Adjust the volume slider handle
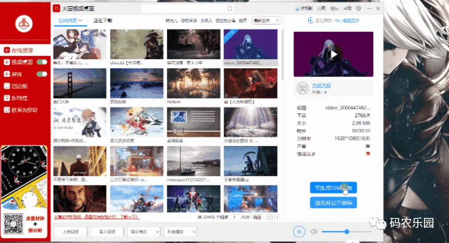449x243 pixels. point(347,231)
